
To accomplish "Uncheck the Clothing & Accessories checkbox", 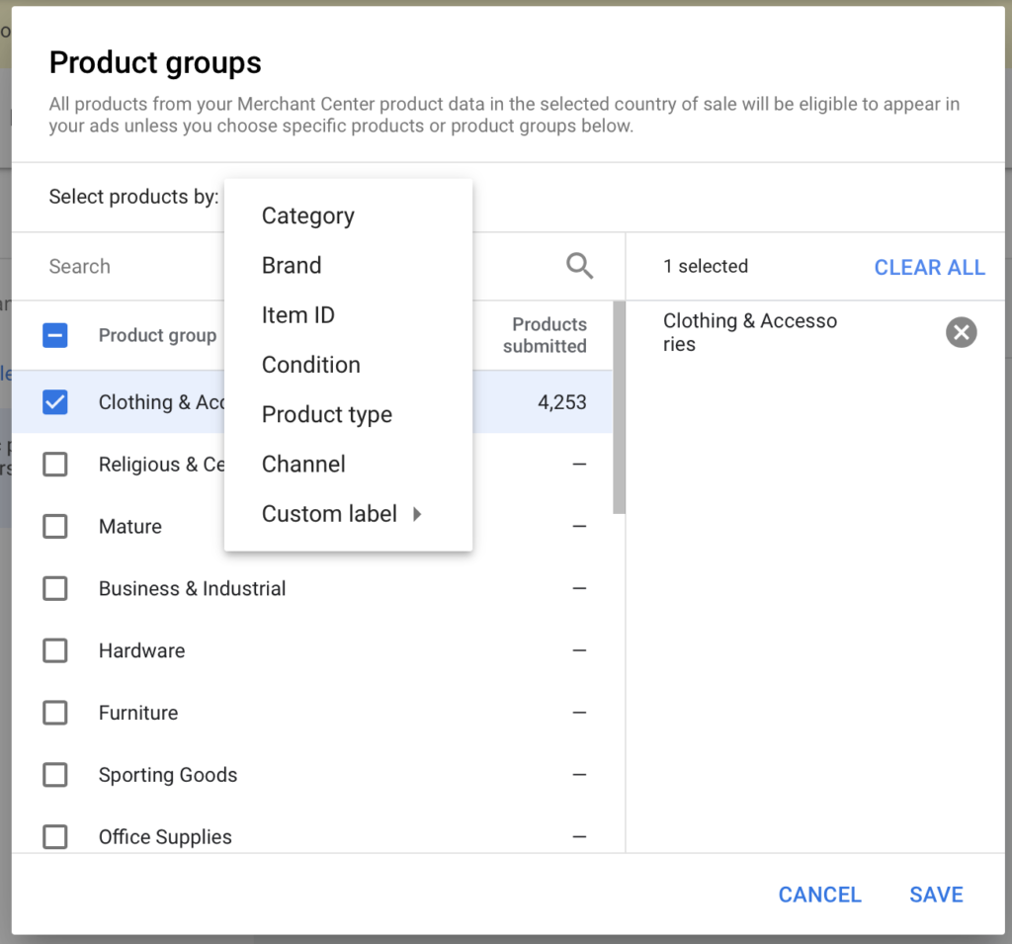I will pyautogui.click(x=55, y=401).
